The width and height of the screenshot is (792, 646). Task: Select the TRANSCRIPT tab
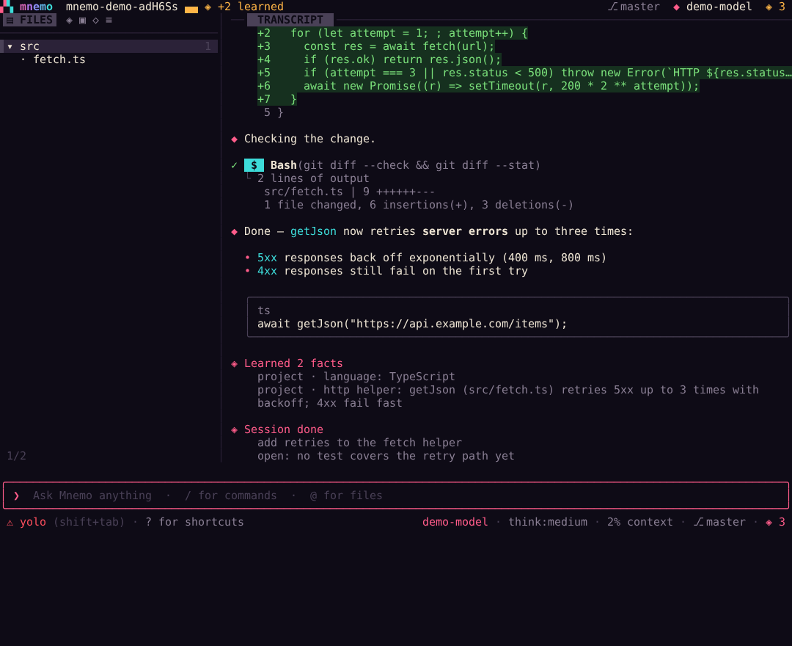[290, 20]
